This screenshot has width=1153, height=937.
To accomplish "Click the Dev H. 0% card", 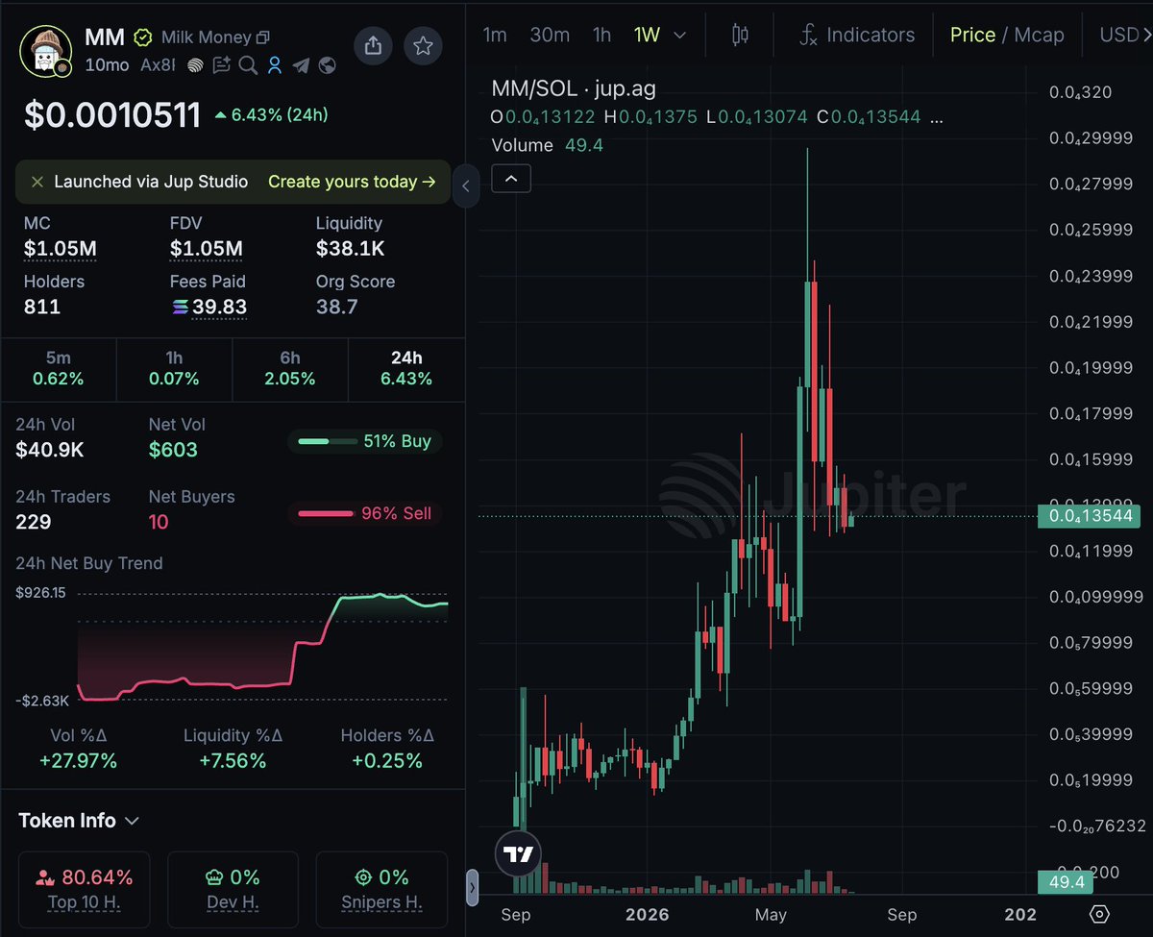I will point(233,888).
